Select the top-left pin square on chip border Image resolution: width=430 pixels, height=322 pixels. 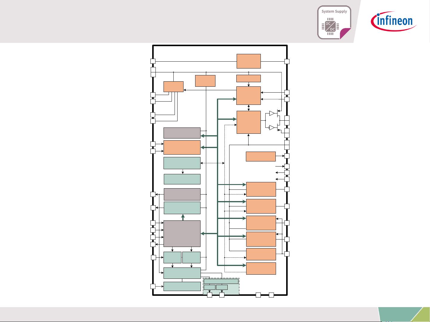click(153, 61)
